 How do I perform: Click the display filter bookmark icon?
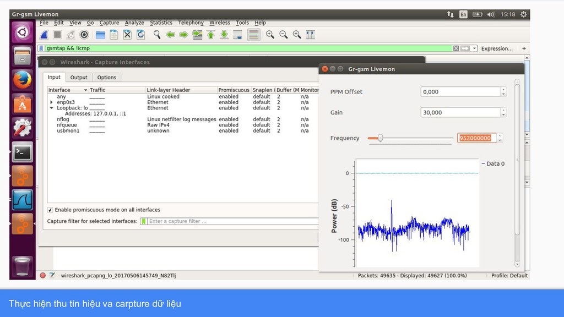tap(41, 48)
